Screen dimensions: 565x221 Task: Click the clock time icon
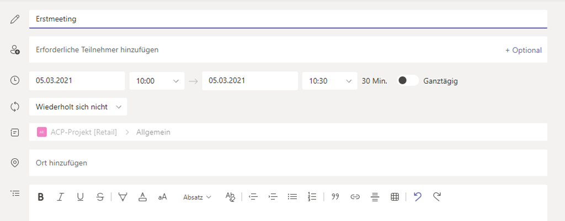click(15, 80)
